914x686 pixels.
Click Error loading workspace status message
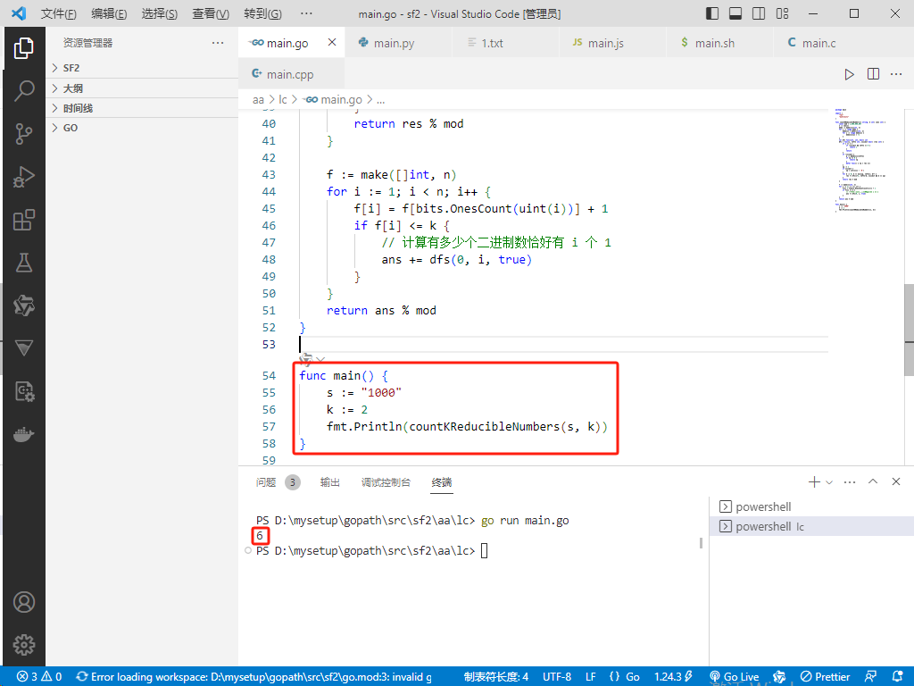pos(254,677)
